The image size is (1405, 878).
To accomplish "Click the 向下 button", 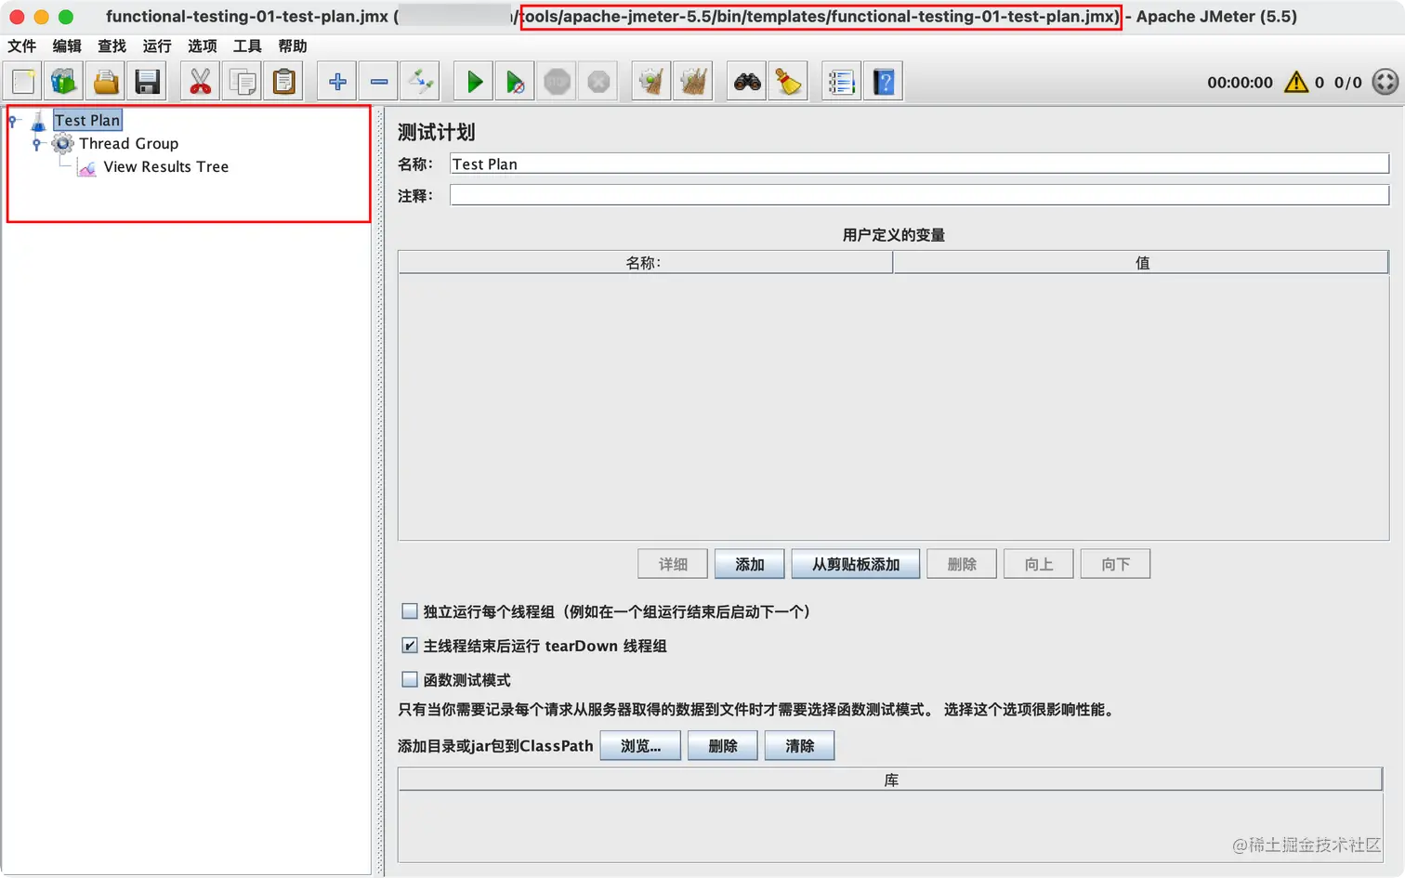I will point(1115,564).
